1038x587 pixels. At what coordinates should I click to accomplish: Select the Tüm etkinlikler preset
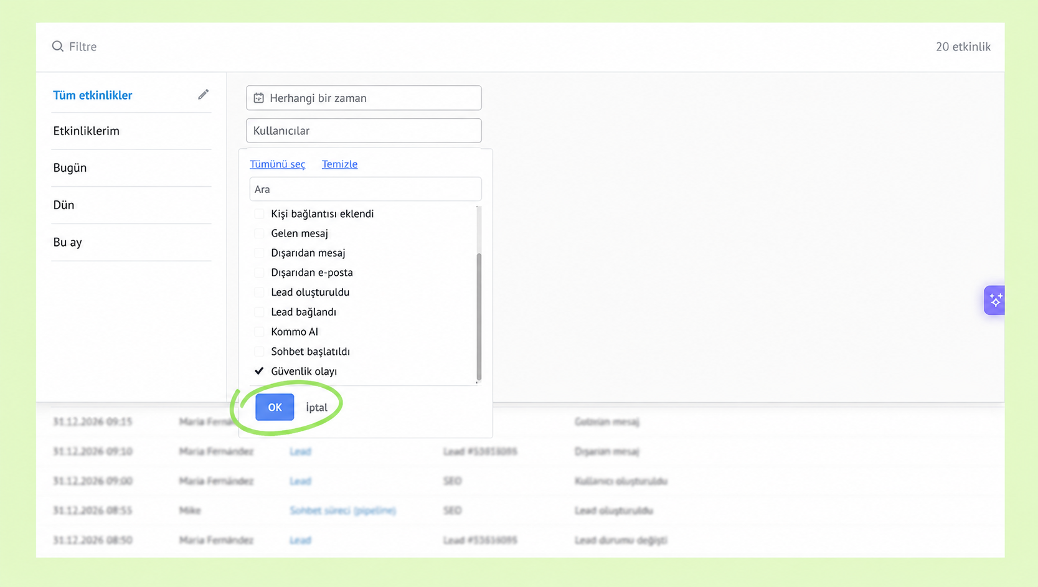(93, 95)
